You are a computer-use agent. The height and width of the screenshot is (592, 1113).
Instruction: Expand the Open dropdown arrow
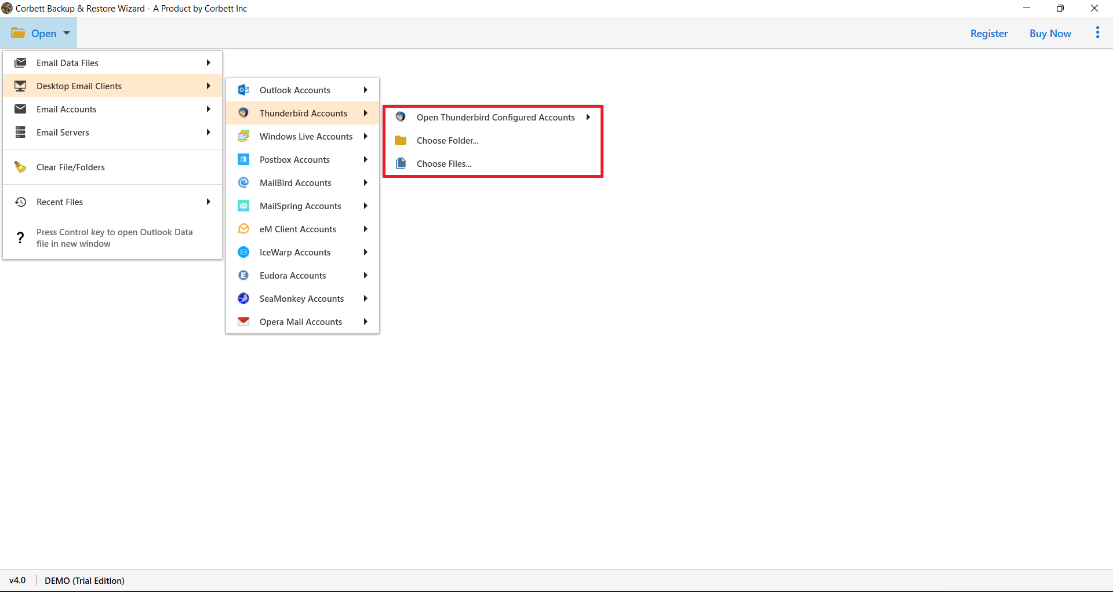tap(67, 33)
